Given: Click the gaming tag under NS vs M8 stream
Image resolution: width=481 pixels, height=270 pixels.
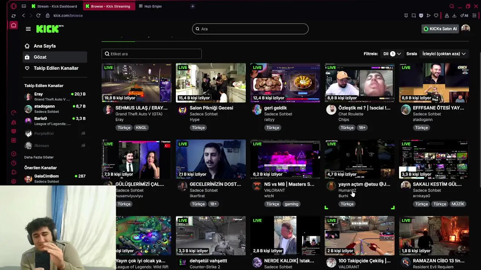Looking at the screenshot, I should point(291,204).
